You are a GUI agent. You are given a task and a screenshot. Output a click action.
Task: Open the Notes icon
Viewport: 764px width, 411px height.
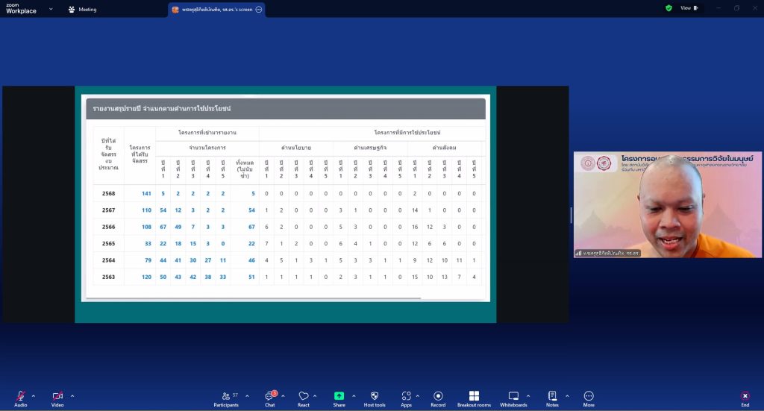[x=552, y=396]
